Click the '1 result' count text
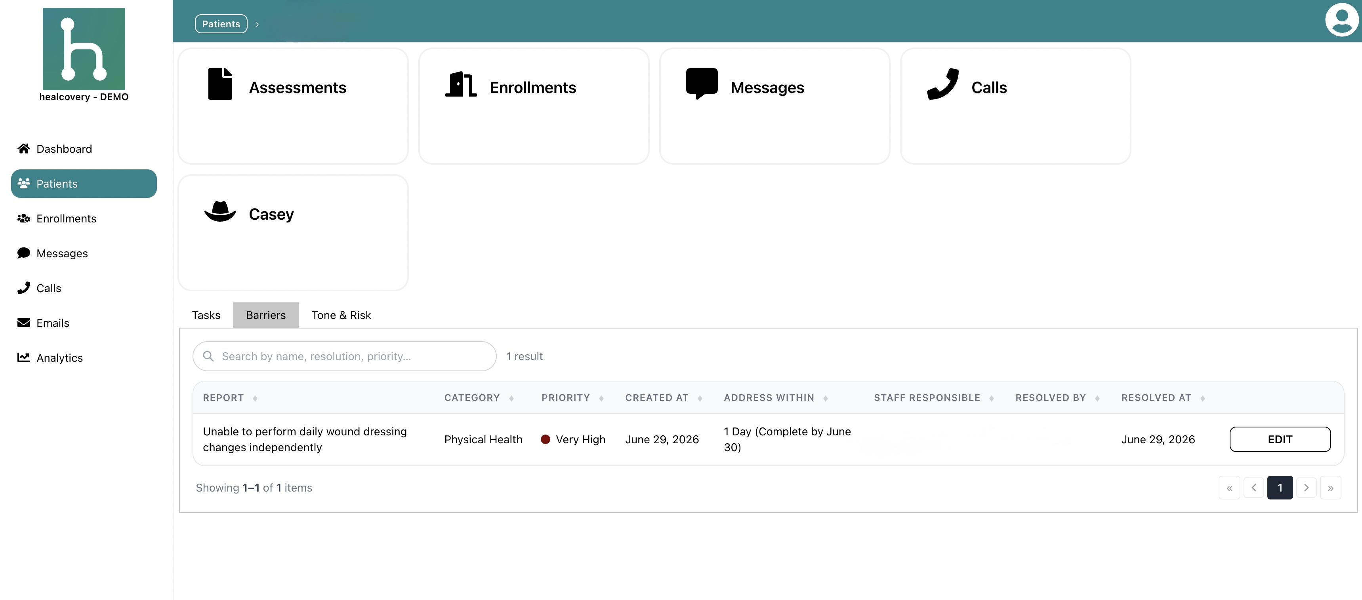The height and width of the screenshot is (600, 1362). coord(525,357)
